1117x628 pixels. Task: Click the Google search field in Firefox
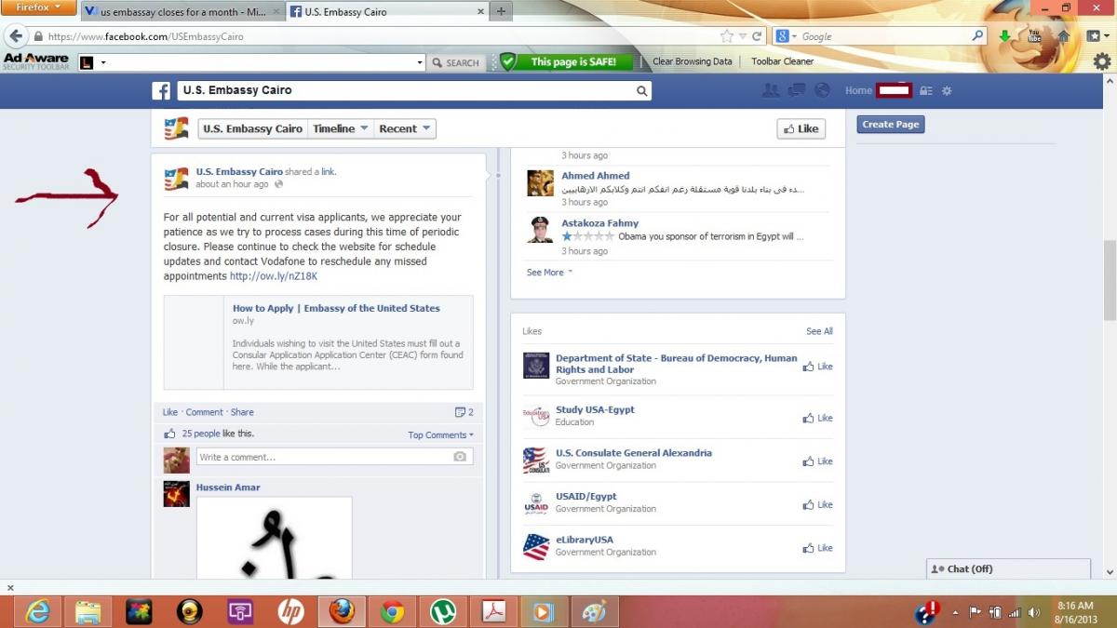point(884,36)
